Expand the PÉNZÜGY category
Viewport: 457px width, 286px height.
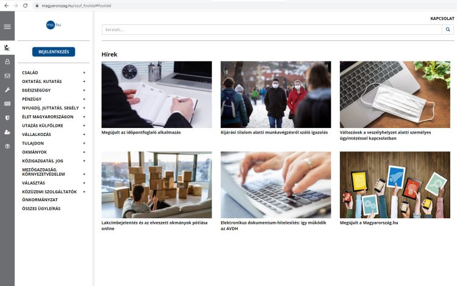pyautogui.click(x=84, y=99)
